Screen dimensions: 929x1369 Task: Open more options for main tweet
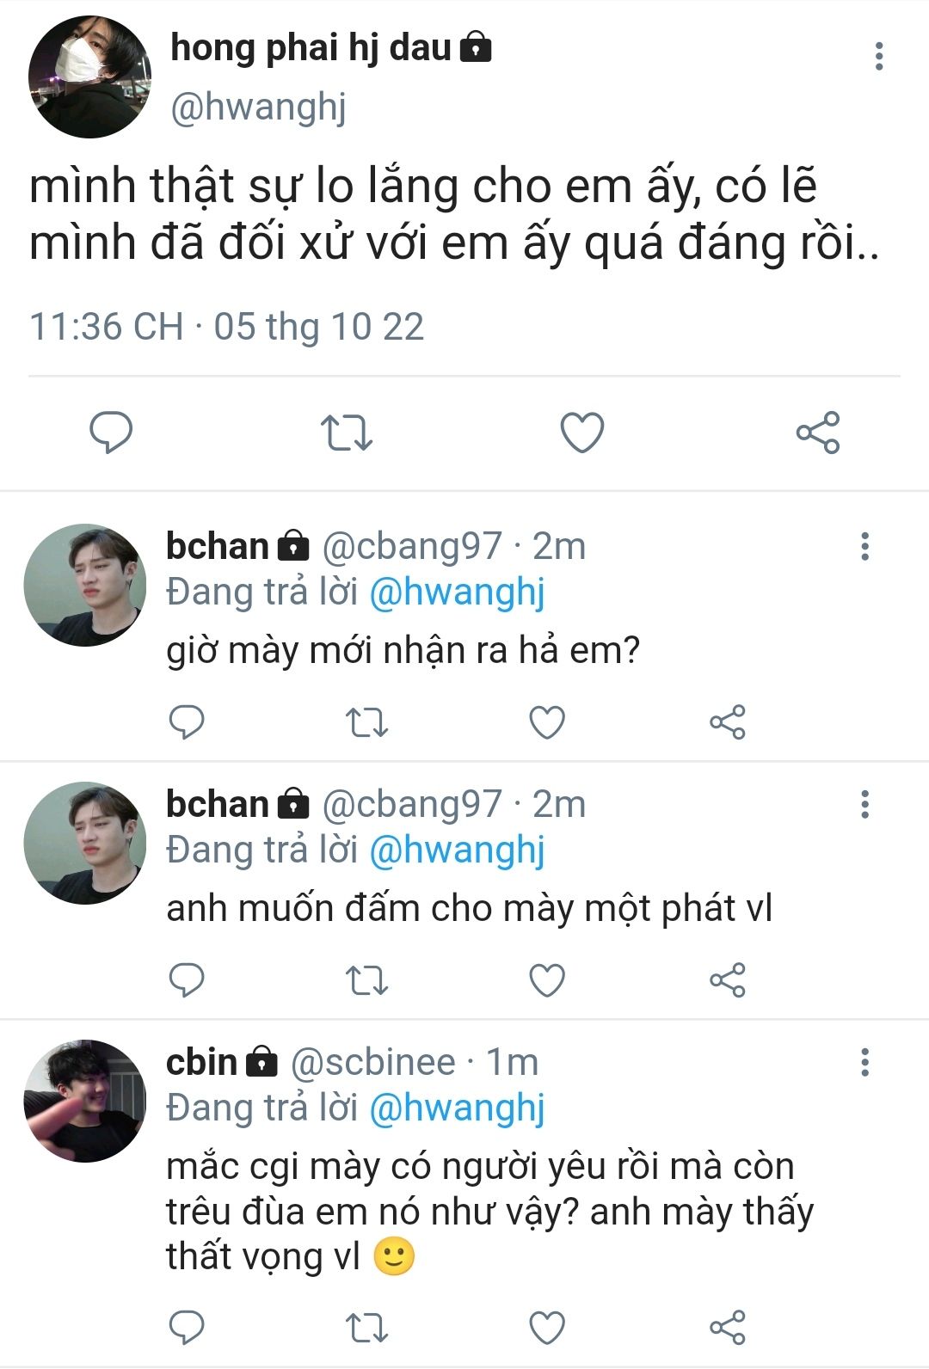pos(878,56)
